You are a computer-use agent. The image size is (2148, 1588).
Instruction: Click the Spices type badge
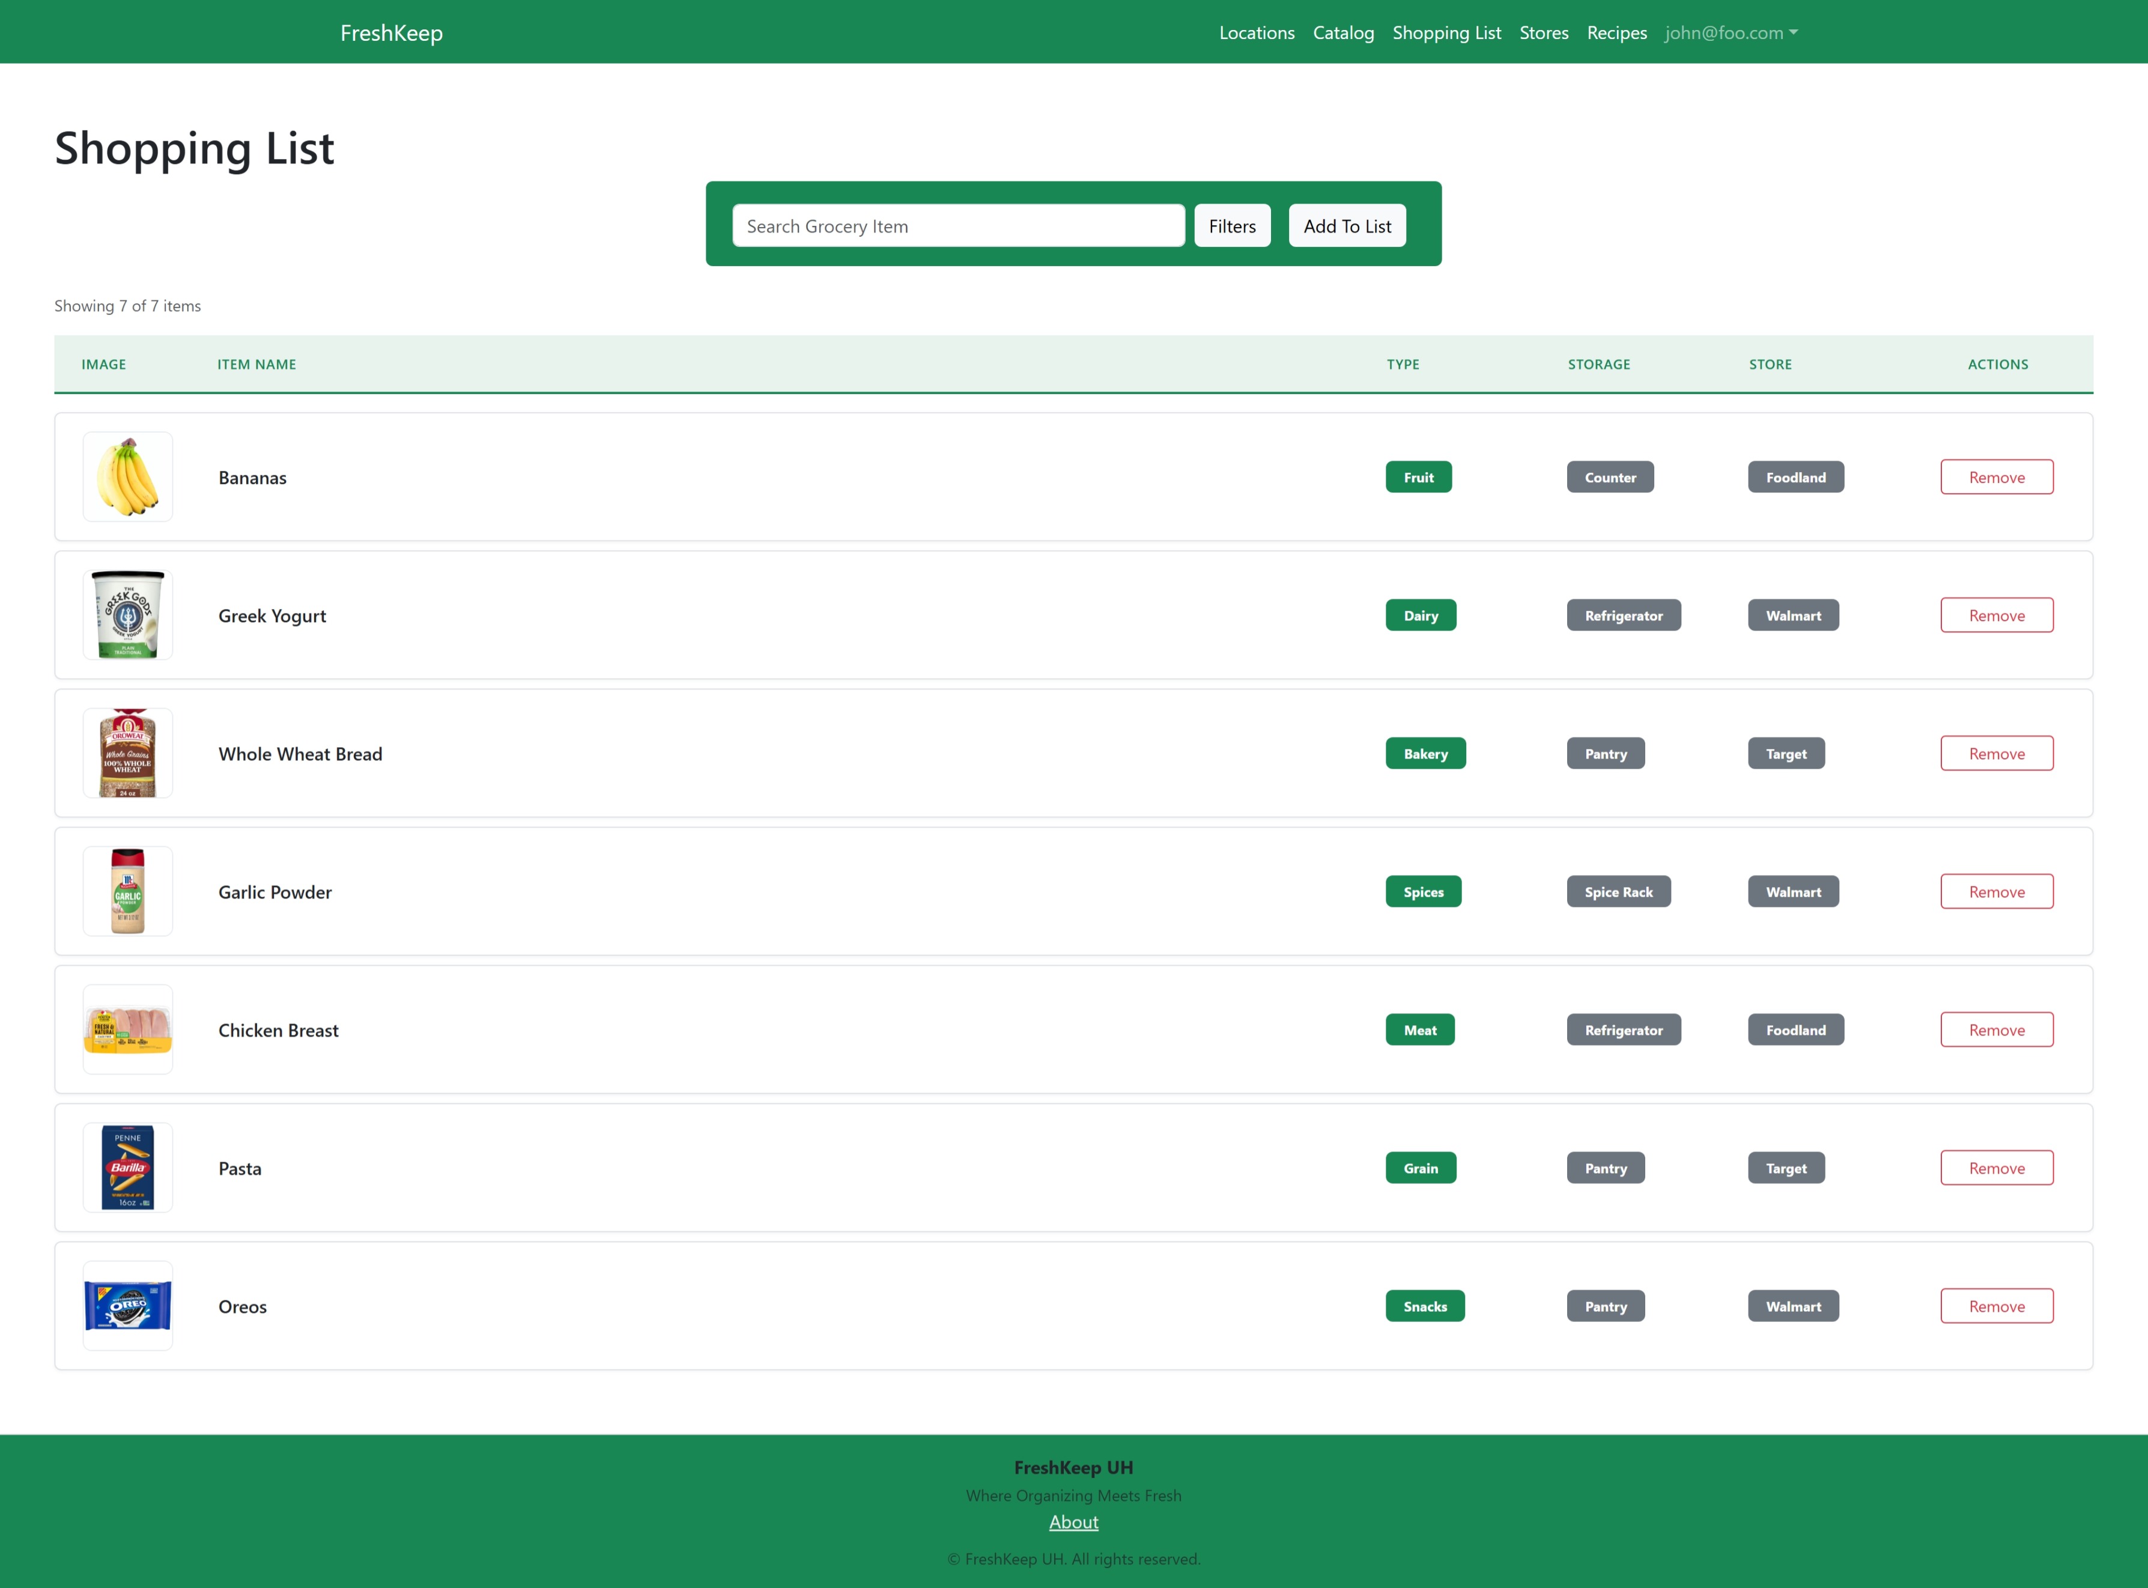[x=1423, y=892]
